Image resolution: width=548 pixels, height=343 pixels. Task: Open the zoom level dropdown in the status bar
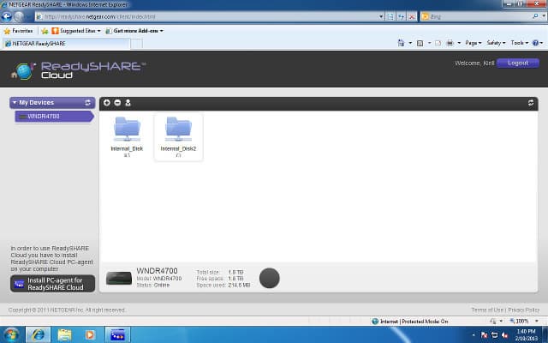537,321
